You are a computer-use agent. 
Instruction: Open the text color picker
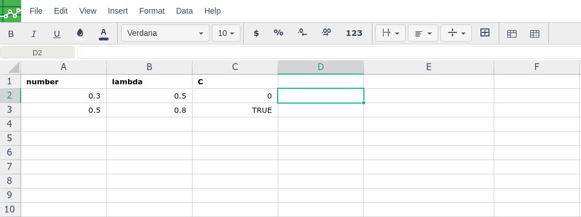(x=104, y=34)
